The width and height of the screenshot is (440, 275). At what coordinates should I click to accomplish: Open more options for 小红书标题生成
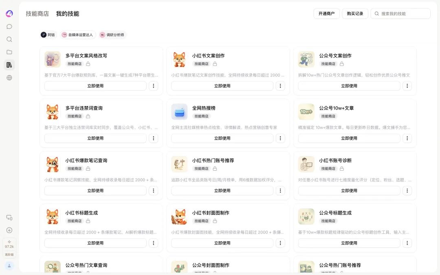pyautogui.click(x=154, y=243)
